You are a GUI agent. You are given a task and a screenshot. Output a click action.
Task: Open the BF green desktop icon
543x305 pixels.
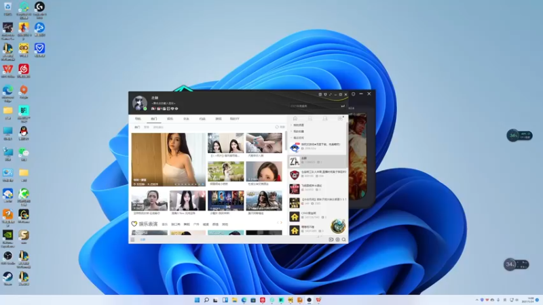tap(24, 113)
